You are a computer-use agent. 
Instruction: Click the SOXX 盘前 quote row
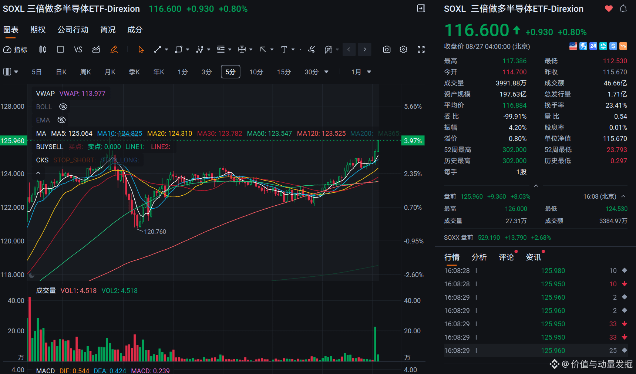pos(498,238)
